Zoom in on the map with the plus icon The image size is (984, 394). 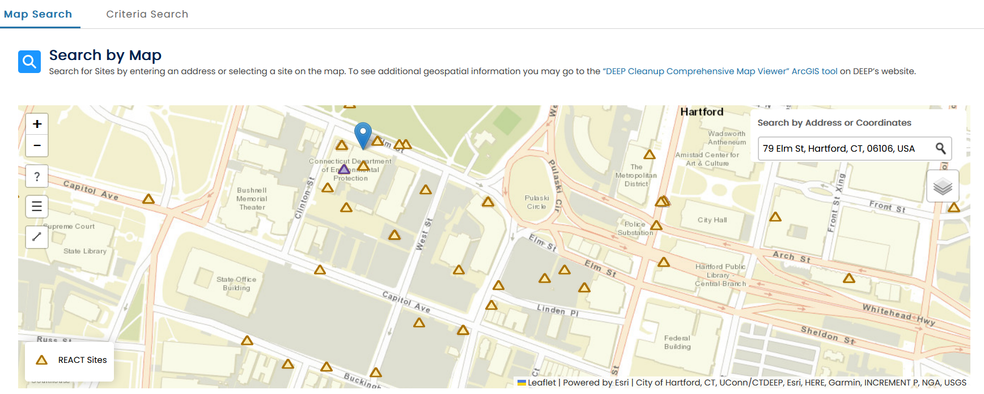coord(36,123)
